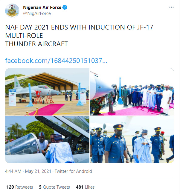
Task: Open the facebook.com link in tweet
Action: pos(56,61)
